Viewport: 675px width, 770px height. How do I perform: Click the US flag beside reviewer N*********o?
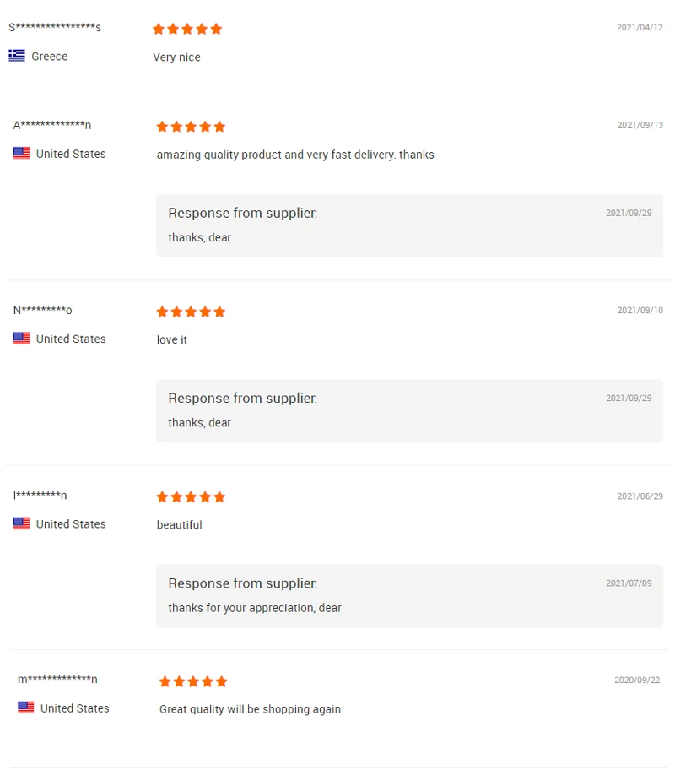point(21,339)
